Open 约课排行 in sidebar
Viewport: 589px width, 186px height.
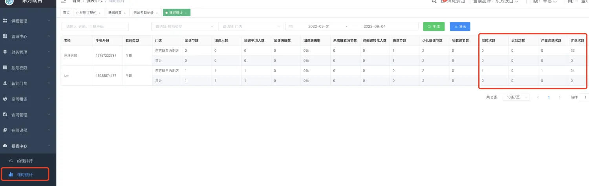point(25,161)
